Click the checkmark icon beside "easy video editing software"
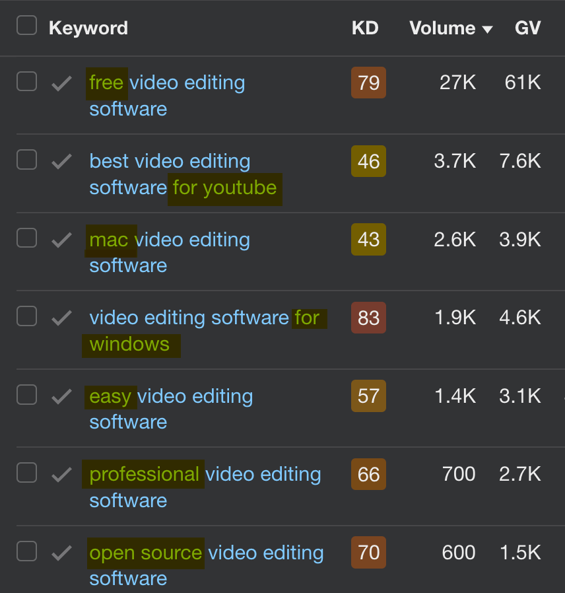This screenshot has height=593, width=565. 61,395
